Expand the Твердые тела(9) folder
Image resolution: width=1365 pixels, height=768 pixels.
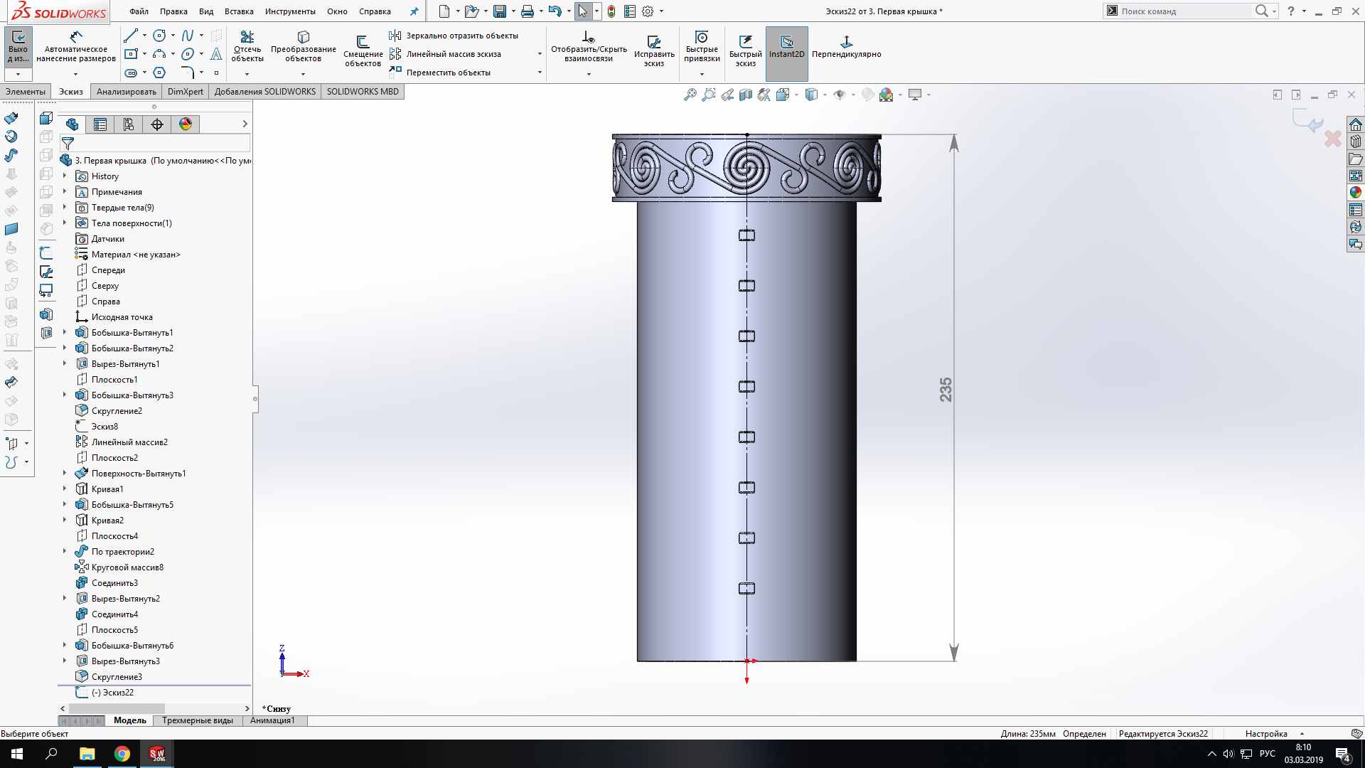(65, 207)
